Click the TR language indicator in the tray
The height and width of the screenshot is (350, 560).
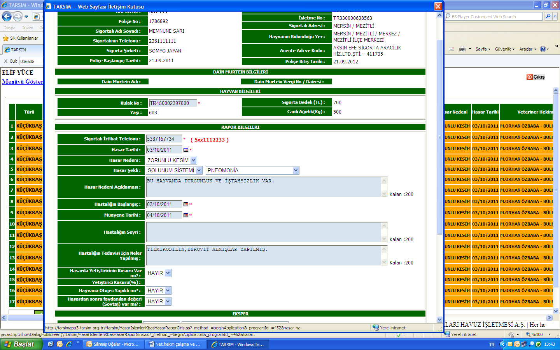point(492,345)
